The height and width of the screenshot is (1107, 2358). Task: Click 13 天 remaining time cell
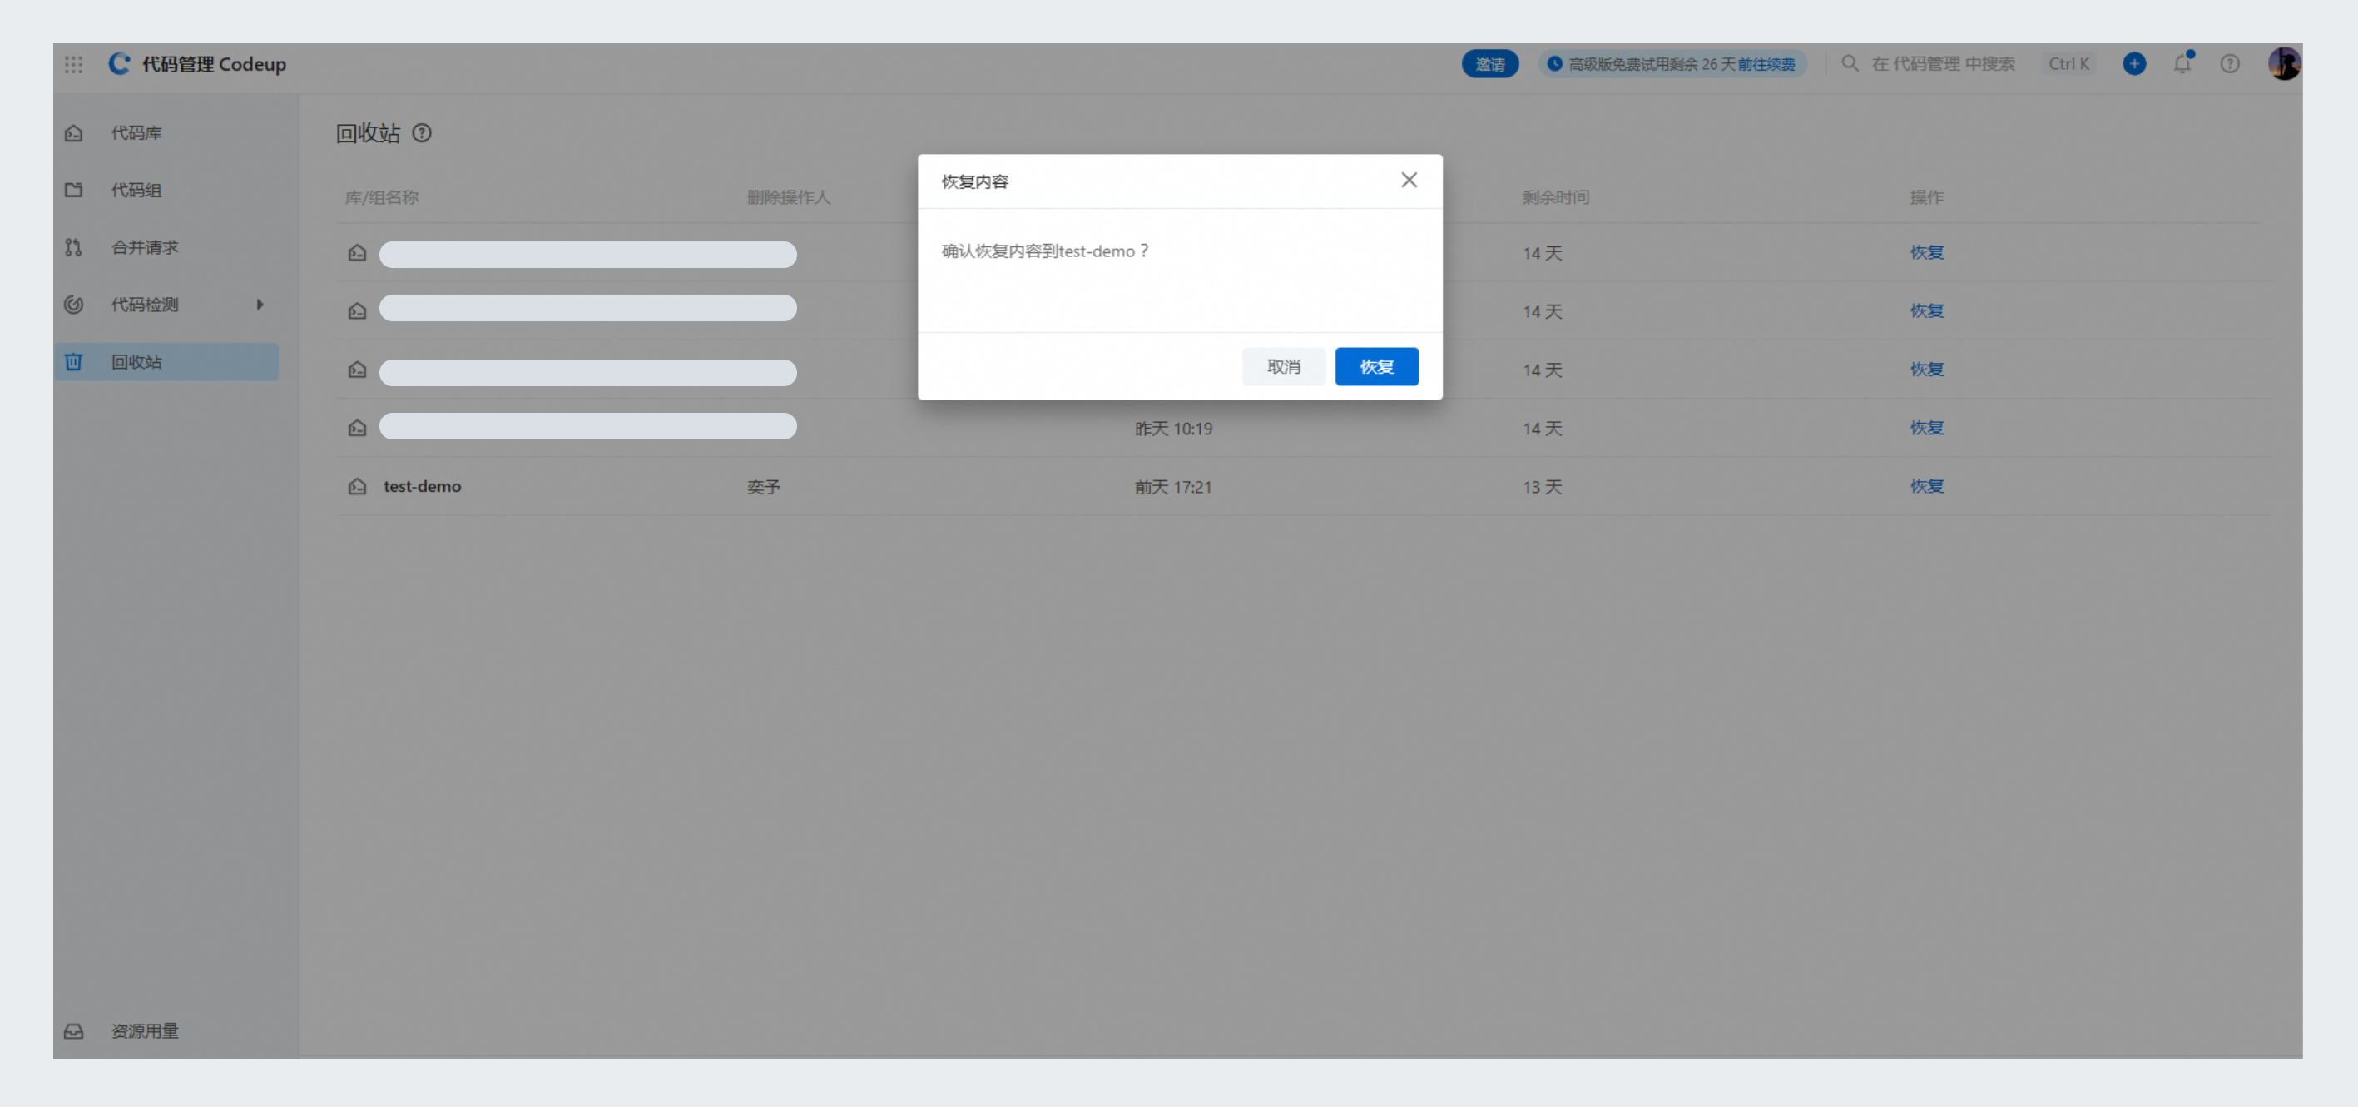click(x=1543, y=487)
